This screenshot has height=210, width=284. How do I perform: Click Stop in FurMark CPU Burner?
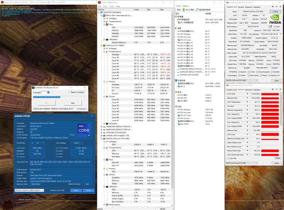tap(73, 103)
